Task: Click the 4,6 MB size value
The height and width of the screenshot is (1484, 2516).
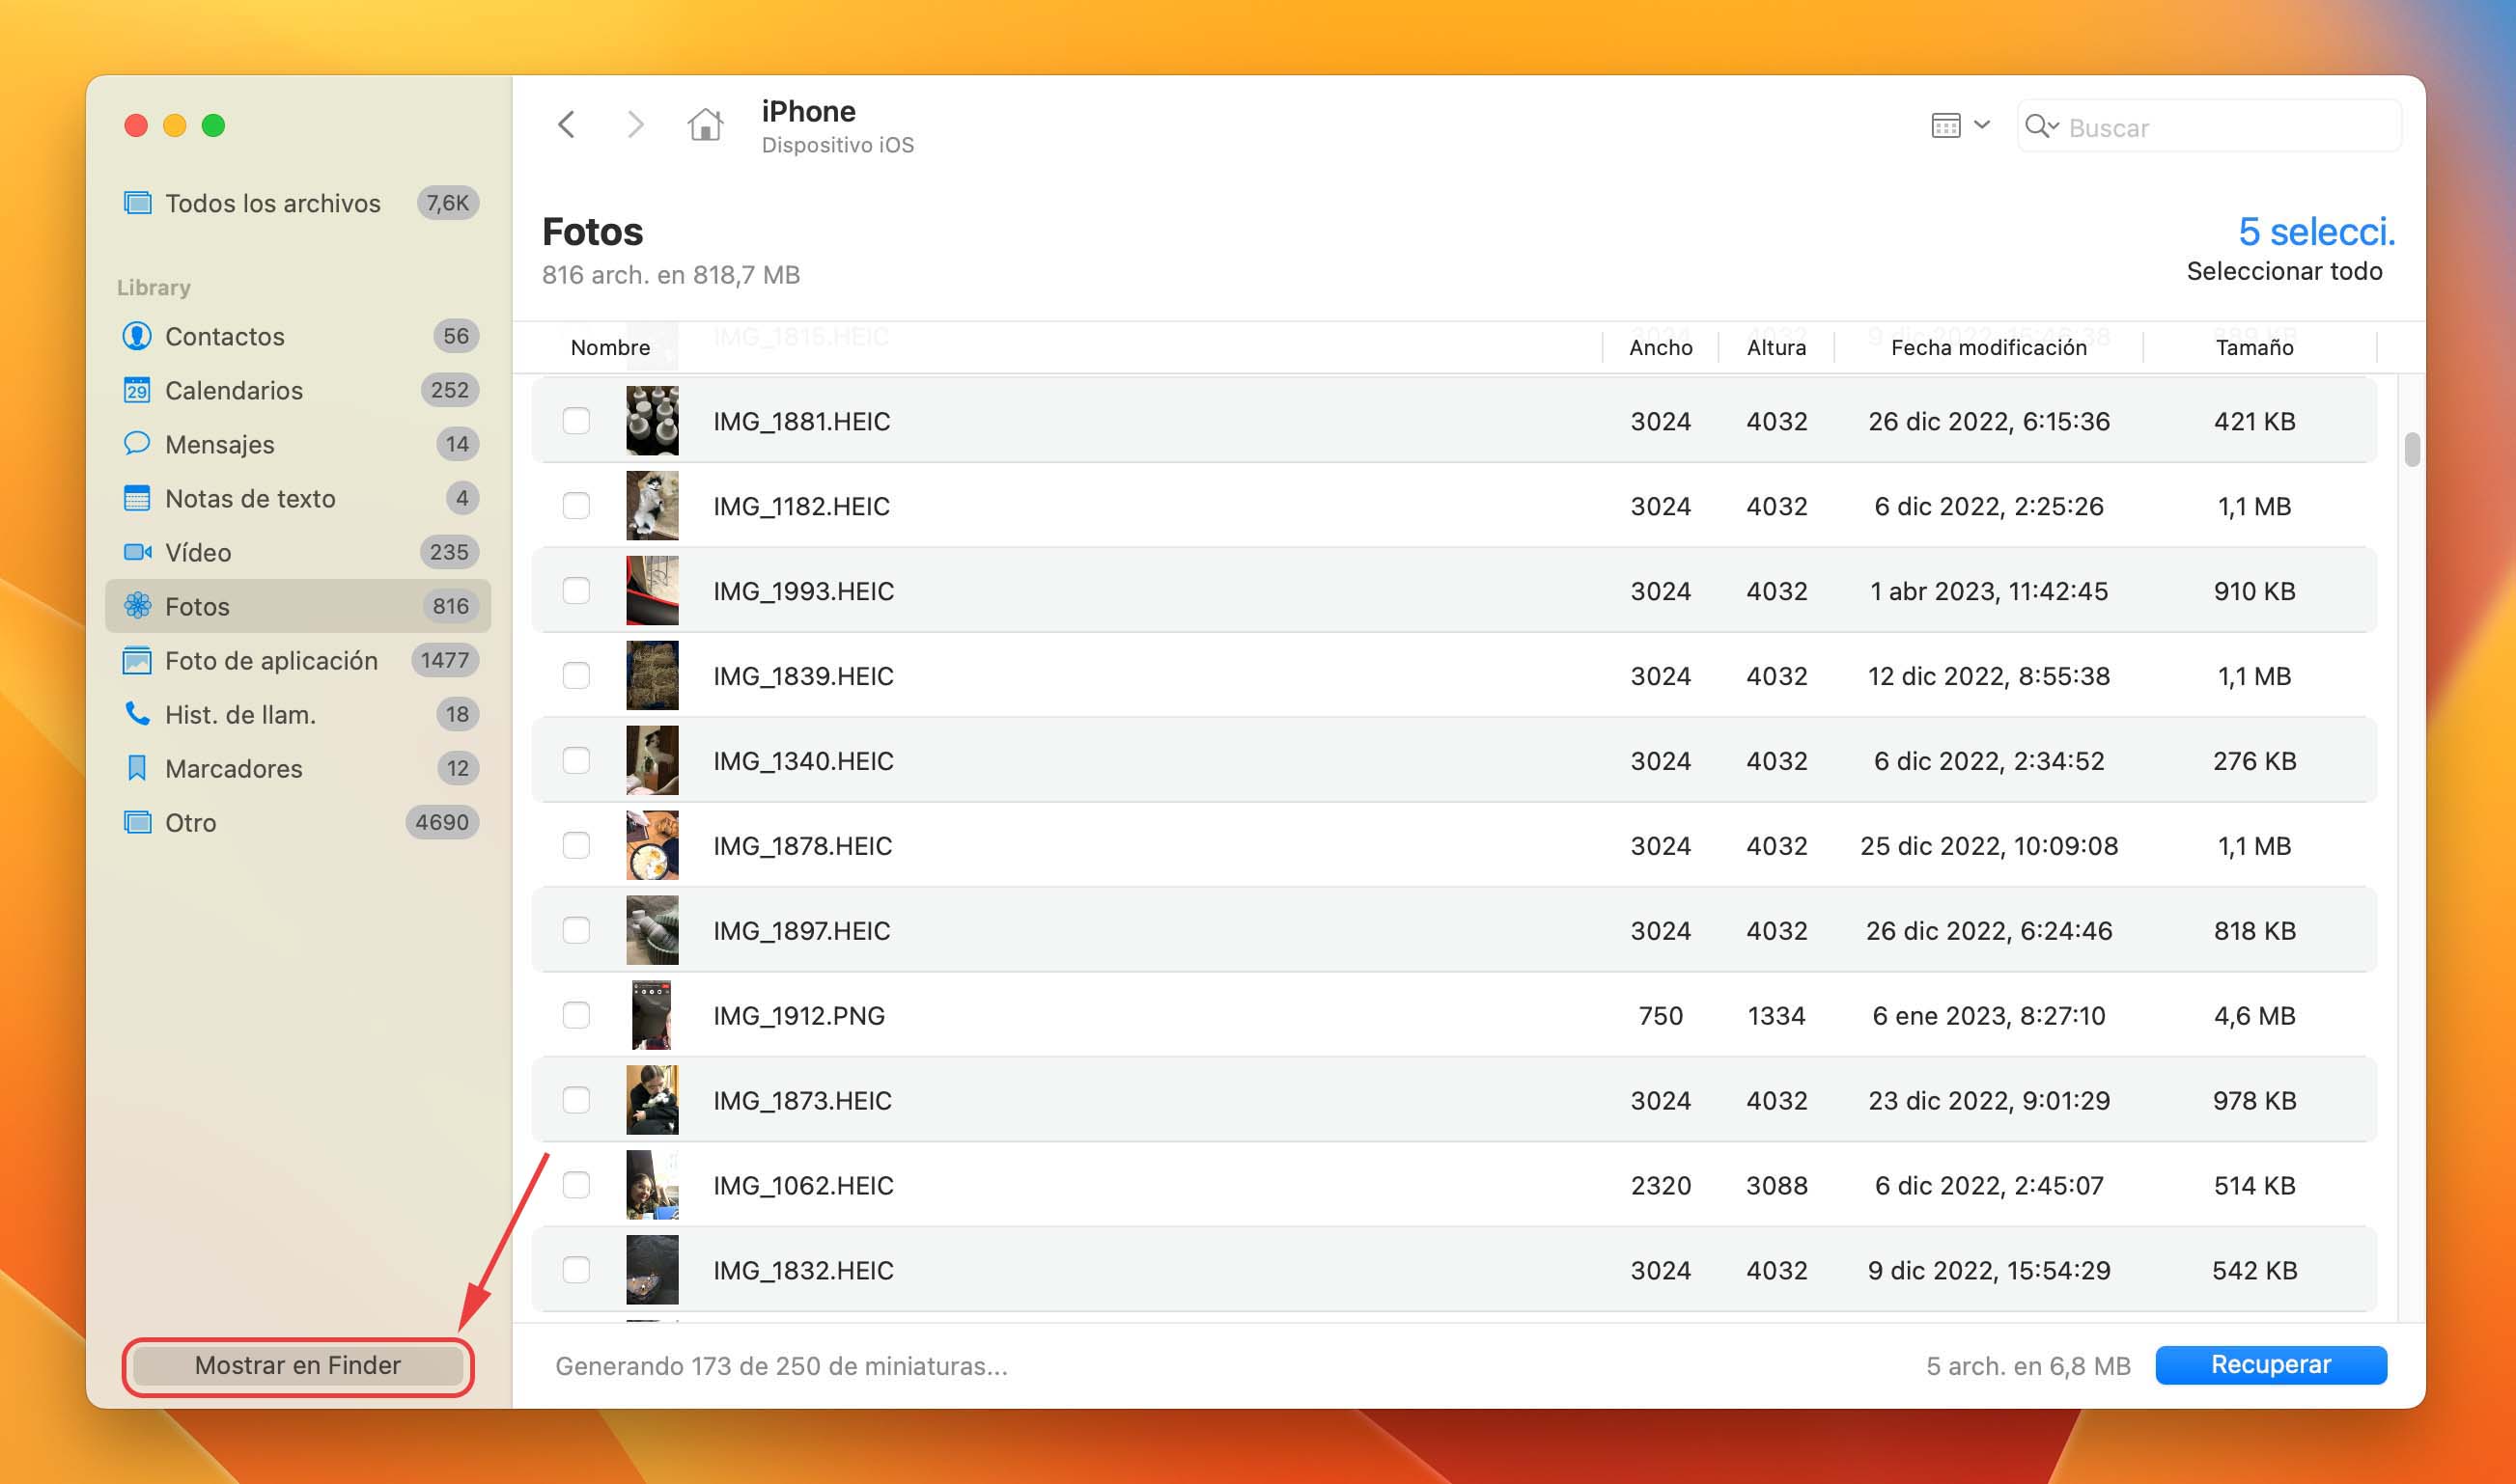Action: tap(2255, 1016)
